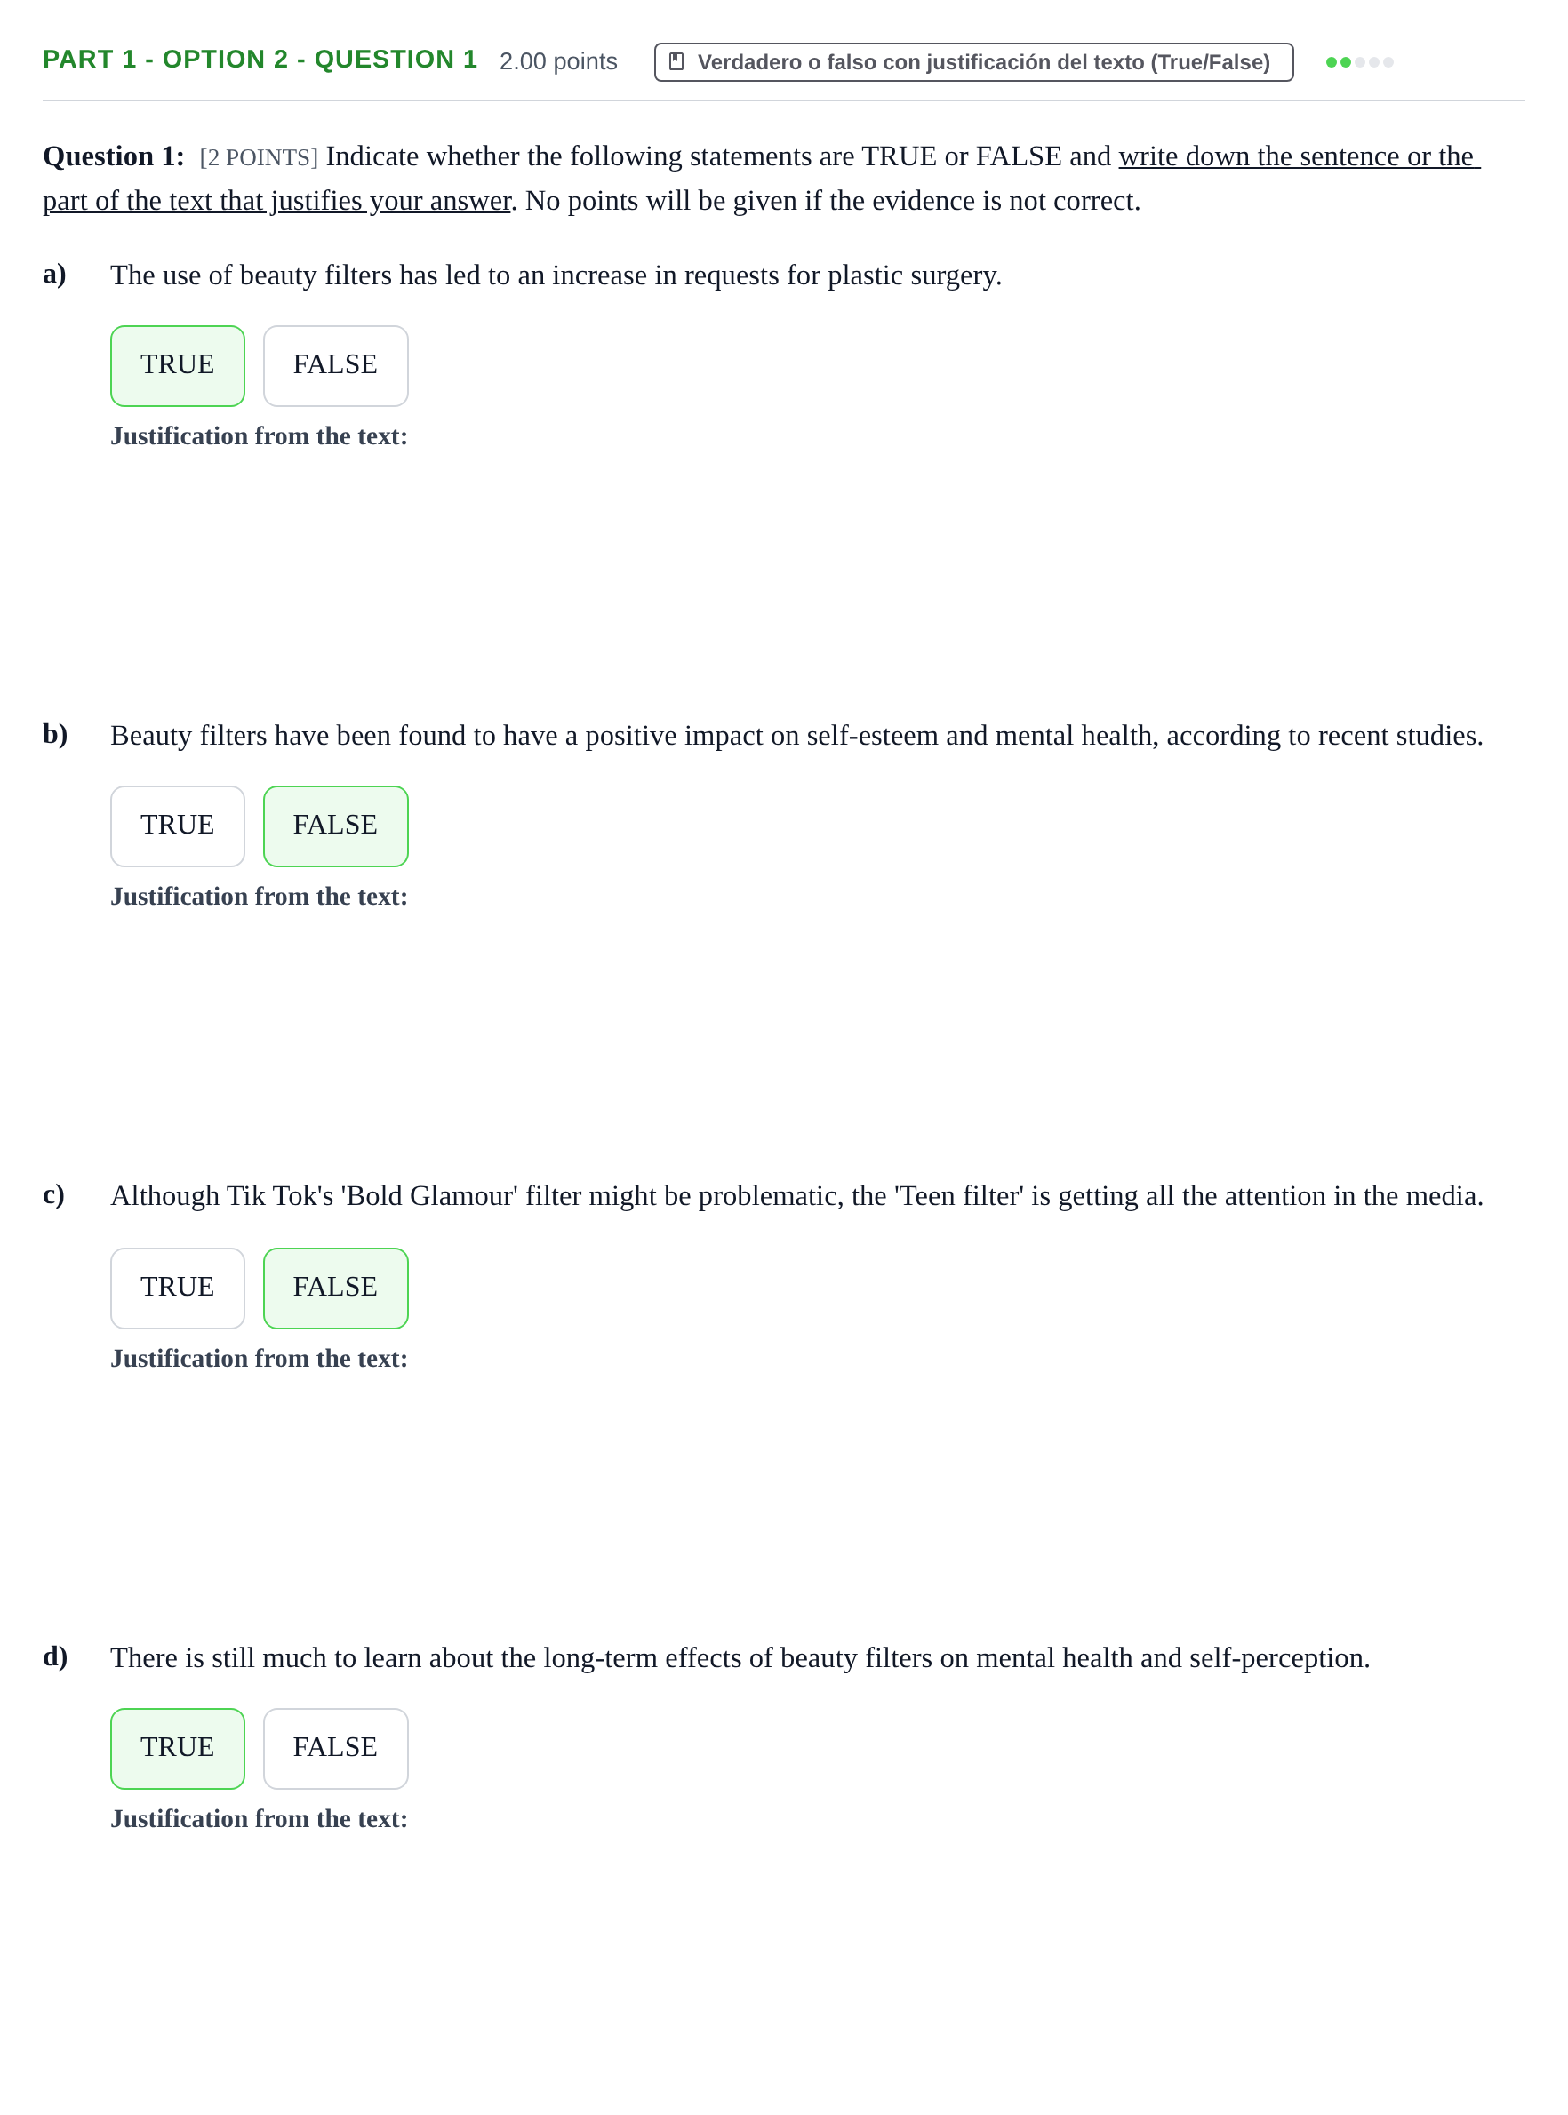Click the statement a text about beauty filters

point(556,275)
